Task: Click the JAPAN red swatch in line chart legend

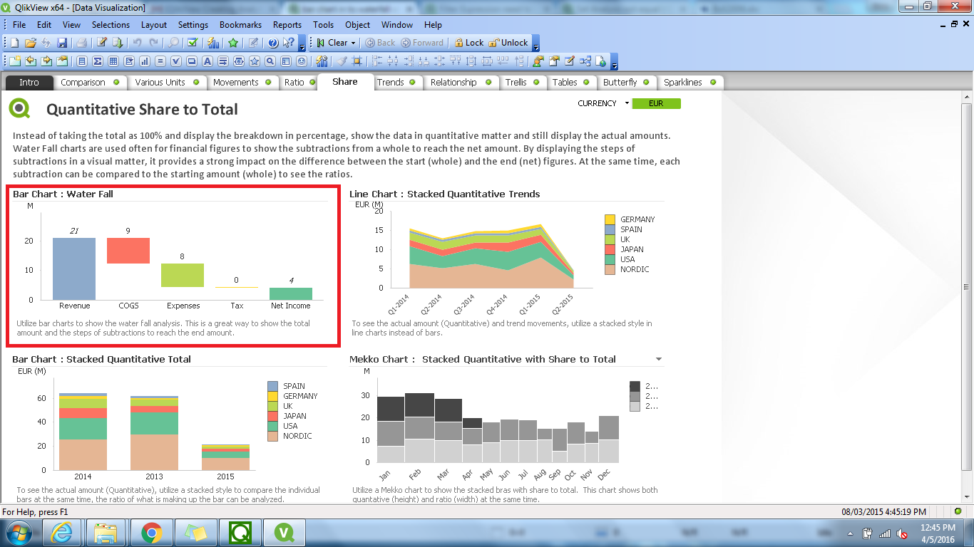Action: pos(610,249)
